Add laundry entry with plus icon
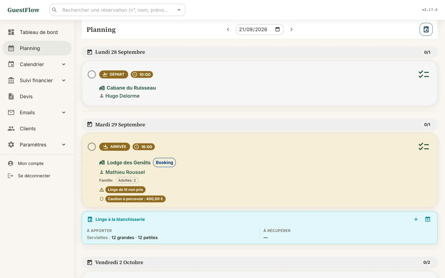The height and width of the screenshot is (278, 445). [416, 219]
